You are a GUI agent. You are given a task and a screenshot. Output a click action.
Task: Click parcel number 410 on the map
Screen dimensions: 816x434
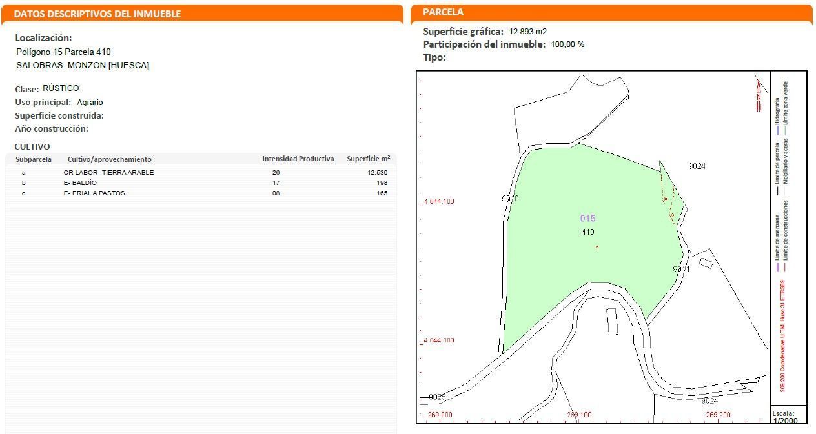587,232
